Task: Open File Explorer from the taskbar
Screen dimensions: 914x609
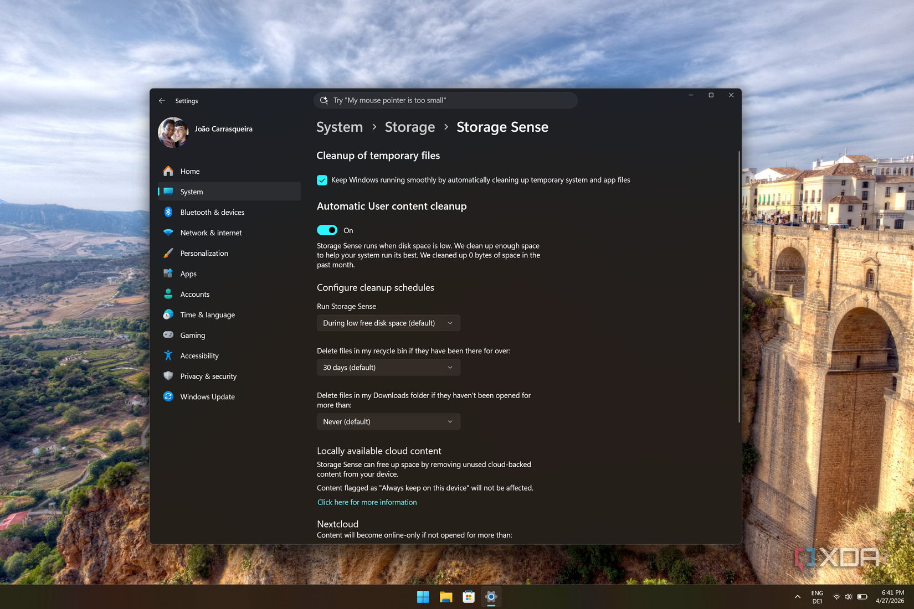Action: [446, 597]
